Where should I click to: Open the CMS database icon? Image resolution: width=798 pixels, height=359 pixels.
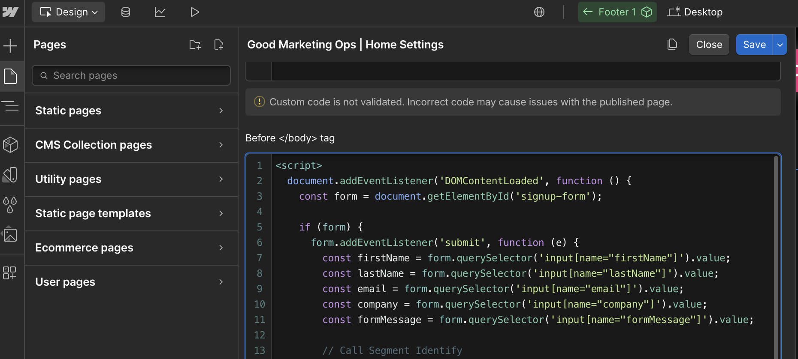pyautogui.click(x=126, y=12)
